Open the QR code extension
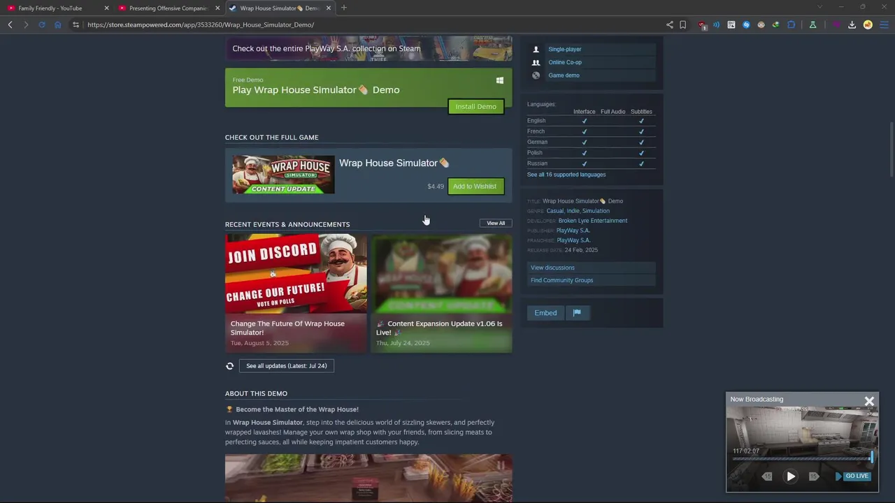This screenshot has height=503, width=895. [x=731, y=24]
